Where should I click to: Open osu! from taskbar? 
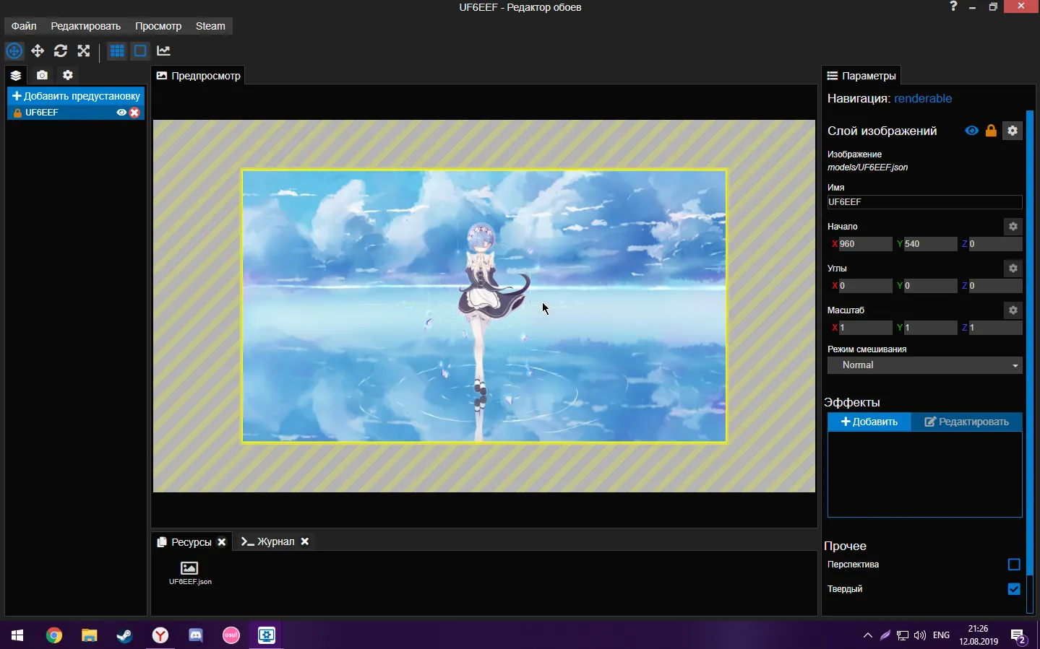point(231,635)
